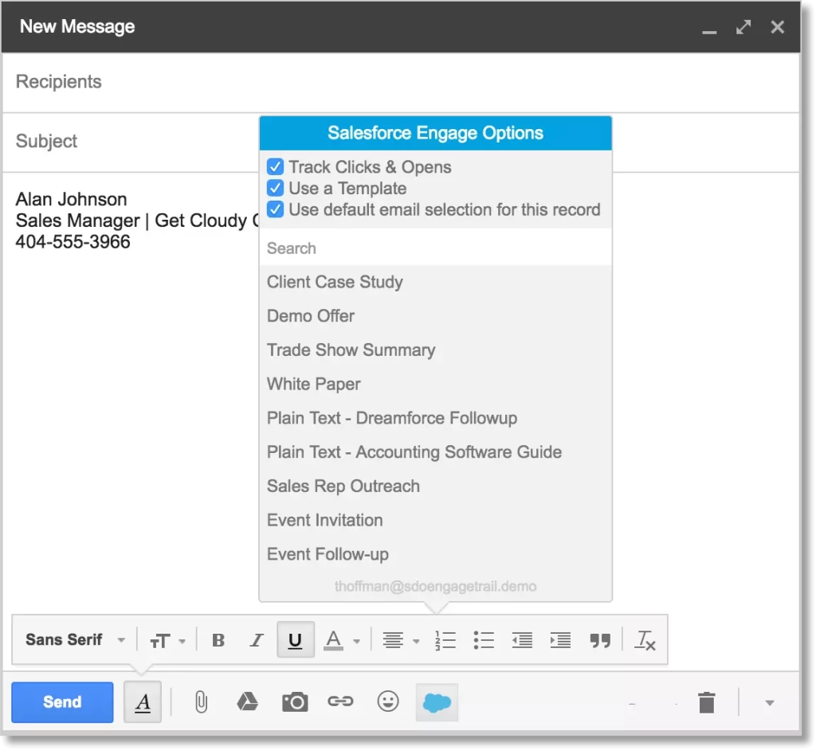
Task: Increase the indent level
Action: click(x=561, y=640)
